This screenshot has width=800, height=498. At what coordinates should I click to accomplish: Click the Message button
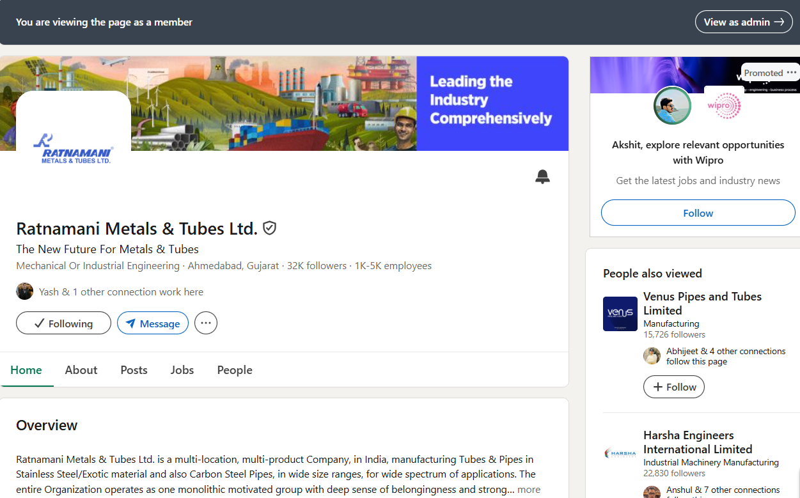pos(153,323)
